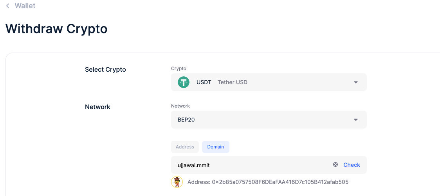Switch to the Address tab
This screenshot has width=440, height=196.
(x=185, y=147)
